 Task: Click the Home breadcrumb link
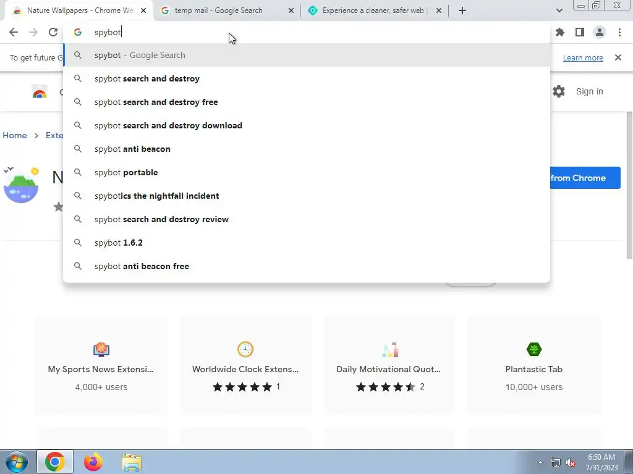[x=15, y=135]
